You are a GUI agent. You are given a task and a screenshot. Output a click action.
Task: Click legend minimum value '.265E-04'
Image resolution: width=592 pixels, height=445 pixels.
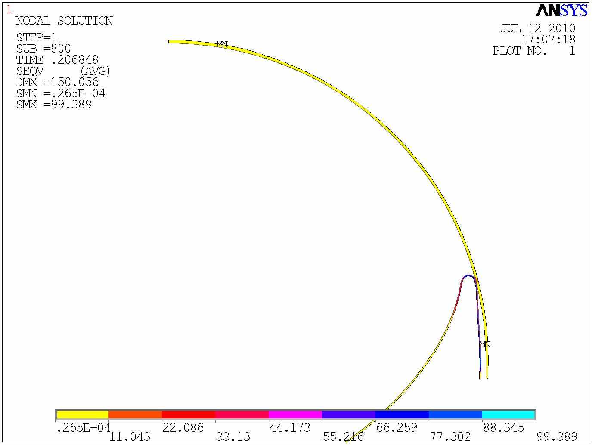[84, 427]
